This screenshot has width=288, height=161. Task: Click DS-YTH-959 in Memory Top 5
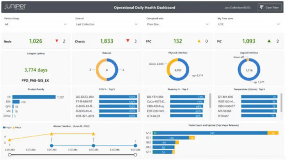pos(155,97)
